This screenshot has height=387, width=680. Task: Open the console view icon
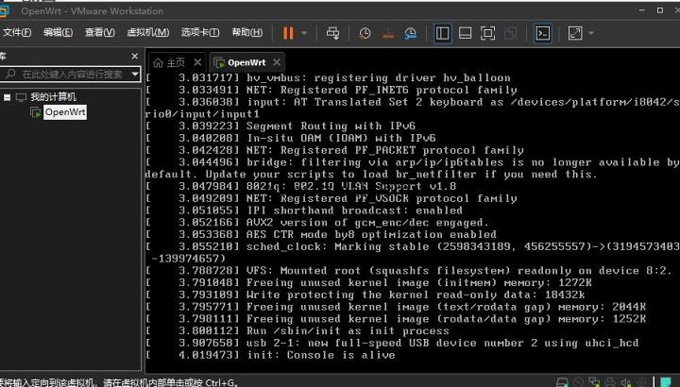coord(543,33)
